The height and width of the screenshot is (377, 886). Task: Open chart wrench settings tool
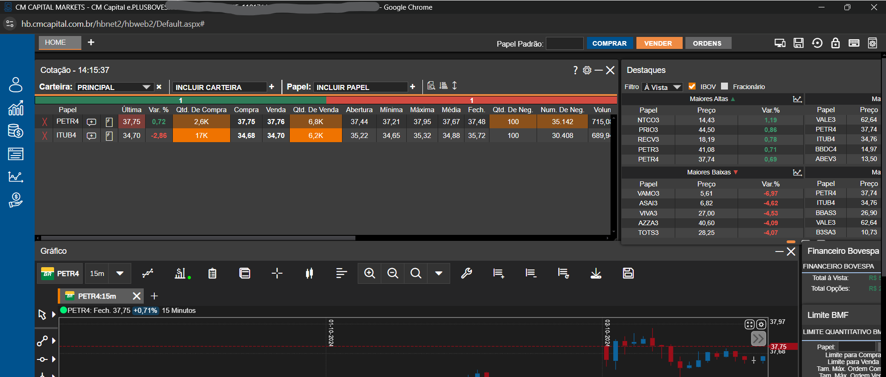click(x=466, y=273)
